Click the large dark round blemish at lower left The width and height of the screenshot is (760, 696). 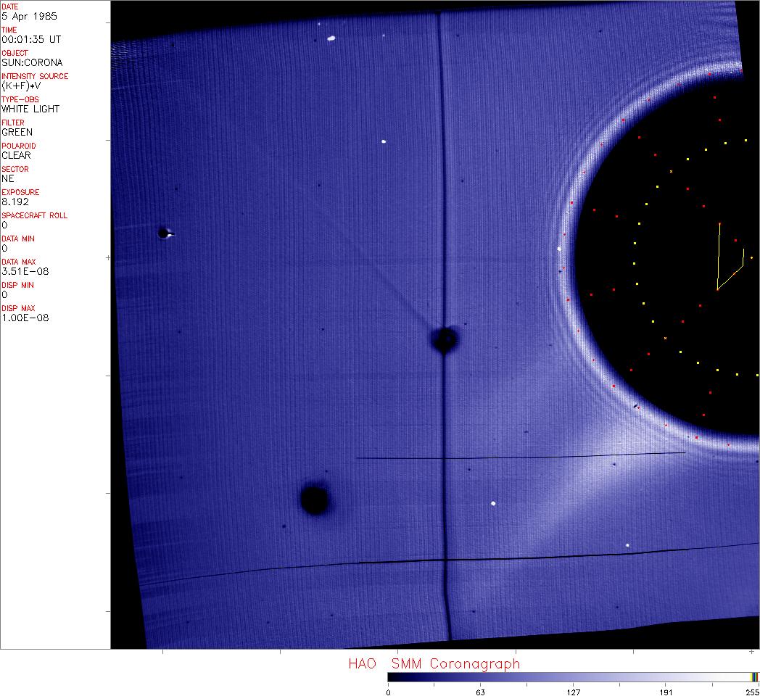(315, 500)
